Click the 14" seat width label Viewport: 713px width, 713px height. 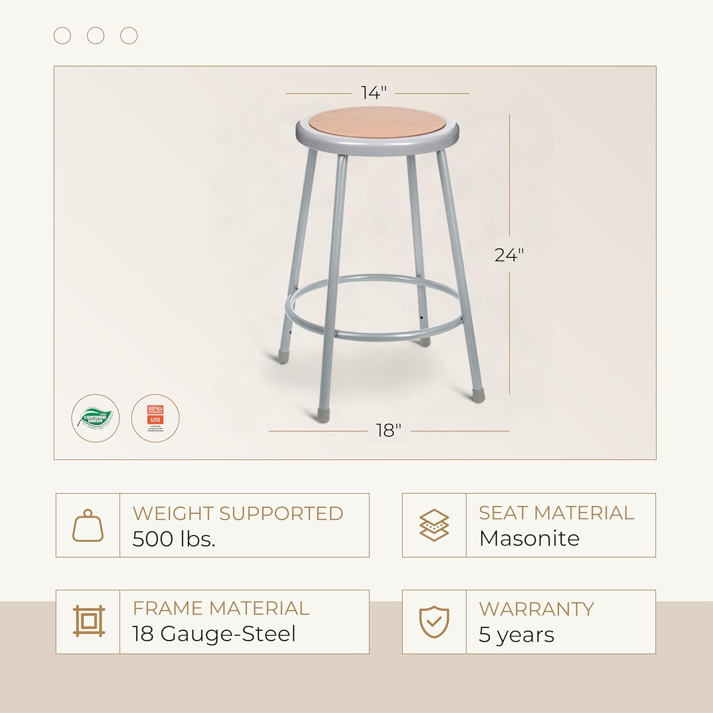pyautogui.click(x=374, y=93)
